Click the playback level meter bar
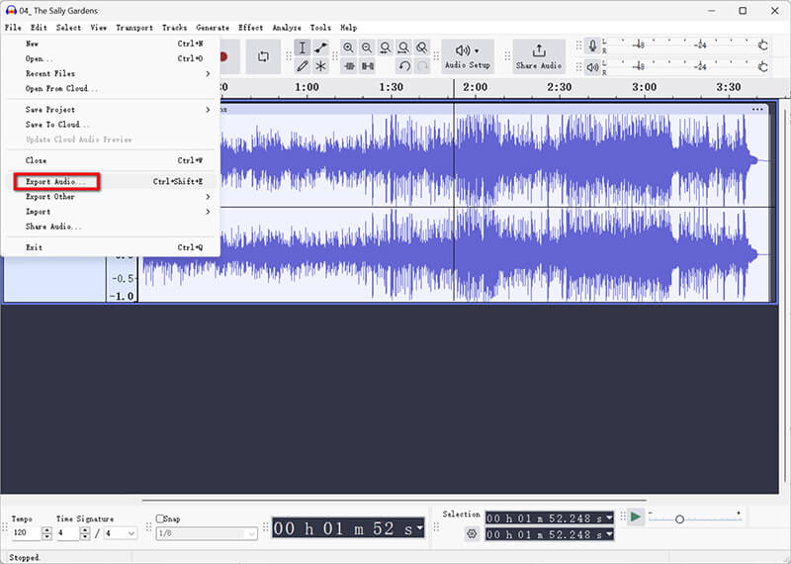 [x=685, y=66]
